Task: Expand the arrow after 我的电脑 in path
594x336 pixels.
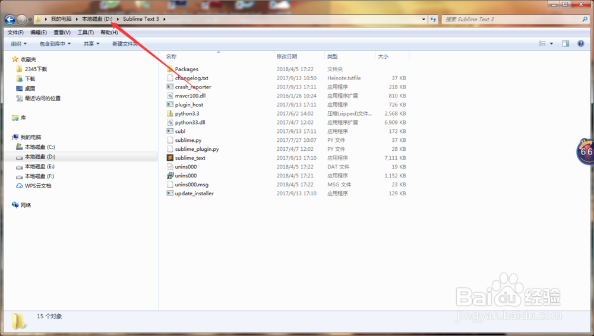Action: (x=77, y=19)
